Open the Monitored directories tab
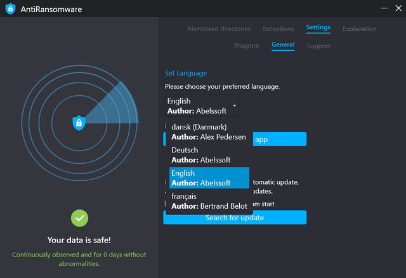The height and width of the screenshot is (278, 406). (219, 29)
